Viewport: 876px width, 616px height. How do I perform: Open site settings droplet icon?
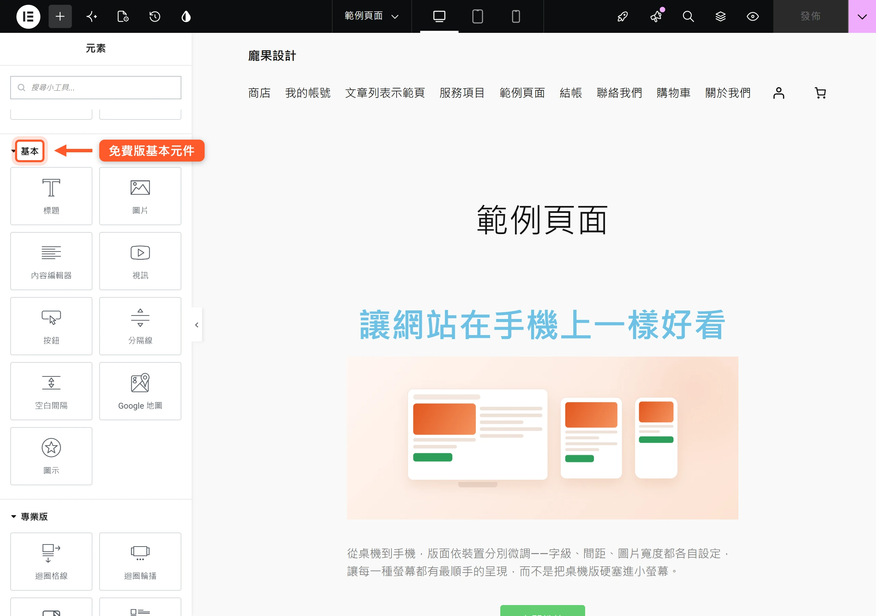coord(186,16)
